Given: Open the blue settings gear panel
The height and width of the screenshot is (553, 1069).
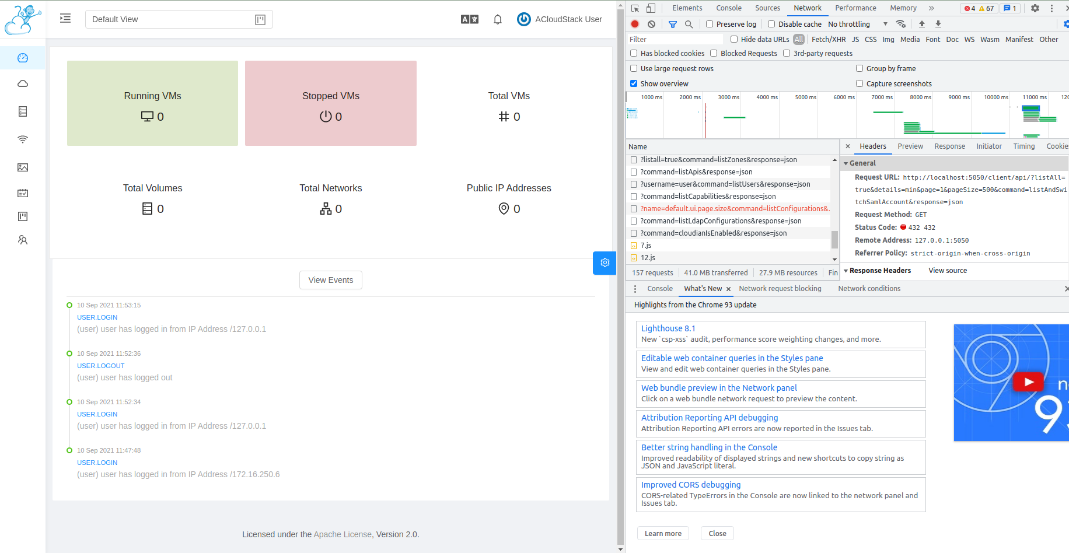Looking at the screenshot, I should click(605, 262).
